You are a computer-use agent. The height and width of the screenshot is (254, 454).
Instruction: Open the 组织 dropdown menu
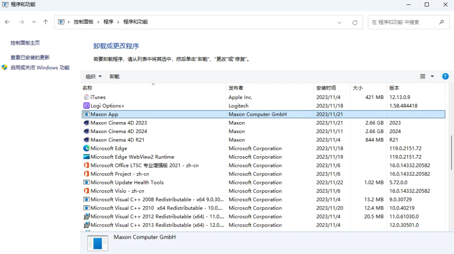tap(93, 77)
